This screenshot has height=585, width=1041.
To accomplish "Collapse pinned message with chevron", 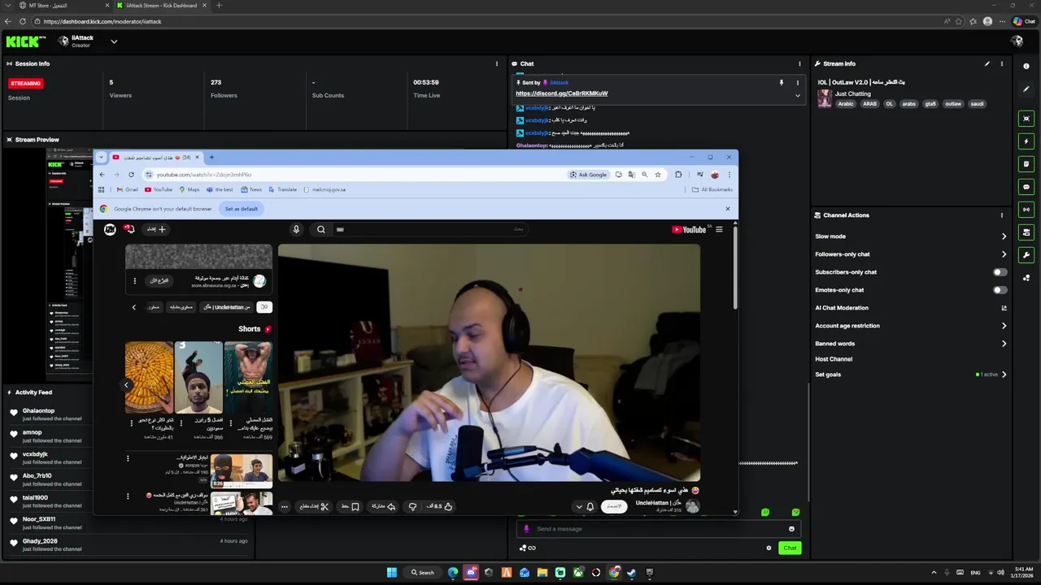I will [x=797, y=95].
